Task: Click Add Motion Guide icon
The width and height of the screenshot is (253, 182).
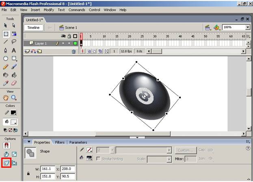Action: (33, 51)
